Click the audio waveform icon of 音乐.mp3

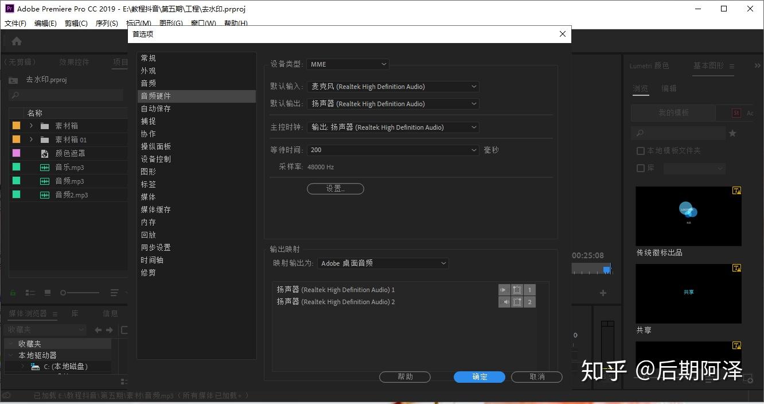pos(45,167)
